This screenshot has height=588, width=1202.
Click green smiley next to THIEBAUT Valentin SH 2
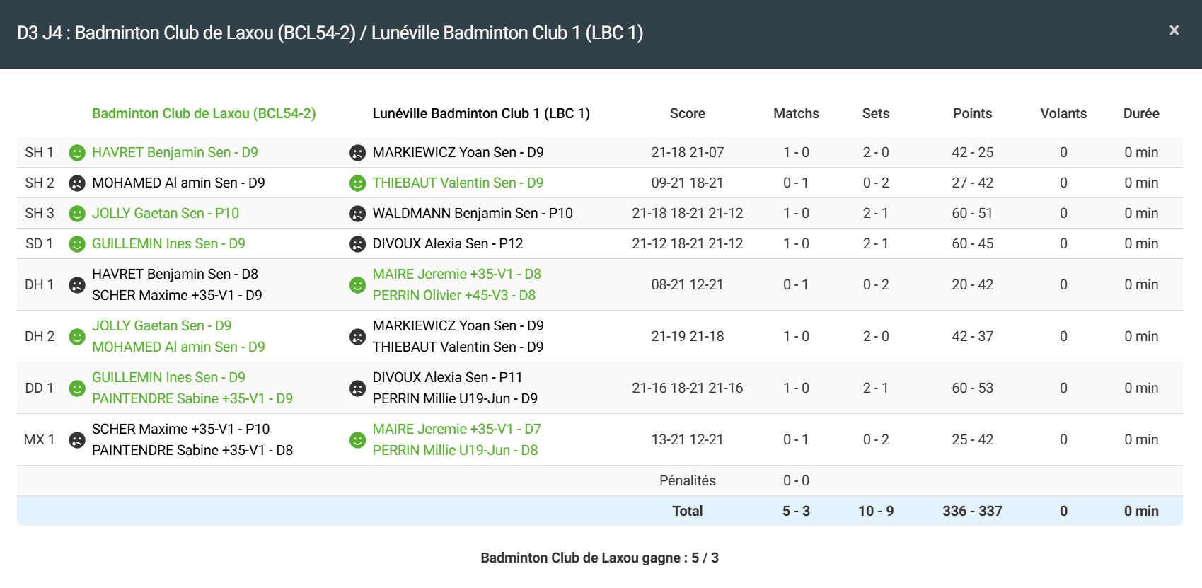[357, 183]
